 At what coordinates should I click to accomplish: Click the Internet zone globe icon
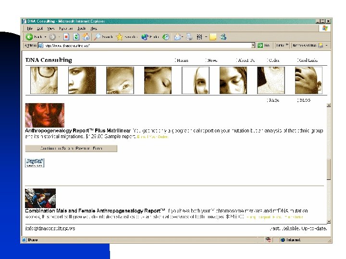click(x=283, y=240)
